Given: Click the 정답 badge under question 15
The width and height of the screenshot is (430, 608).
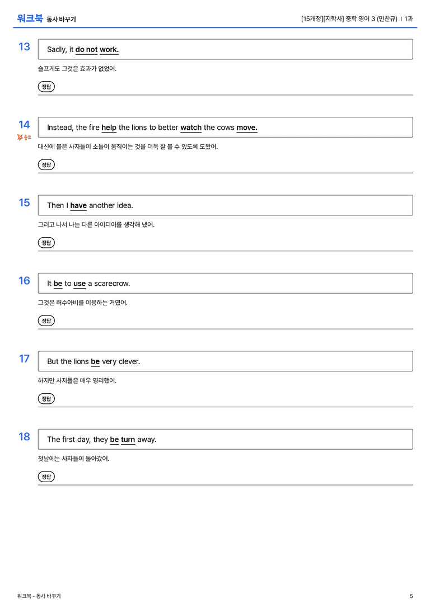Looking at the screenshot, I should [x=46, y=242].
